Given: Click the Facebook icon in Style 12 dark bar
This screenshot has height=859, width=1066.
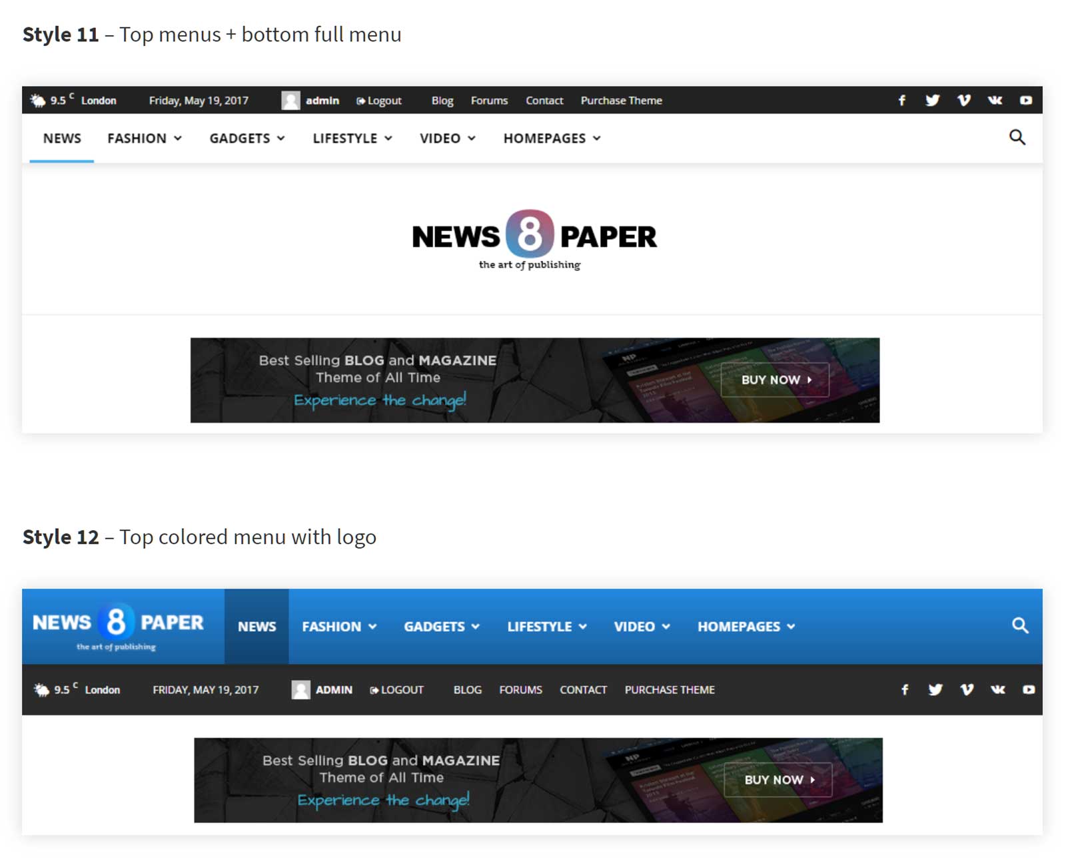Looking at the screenshot, I should tap(905, 690).
